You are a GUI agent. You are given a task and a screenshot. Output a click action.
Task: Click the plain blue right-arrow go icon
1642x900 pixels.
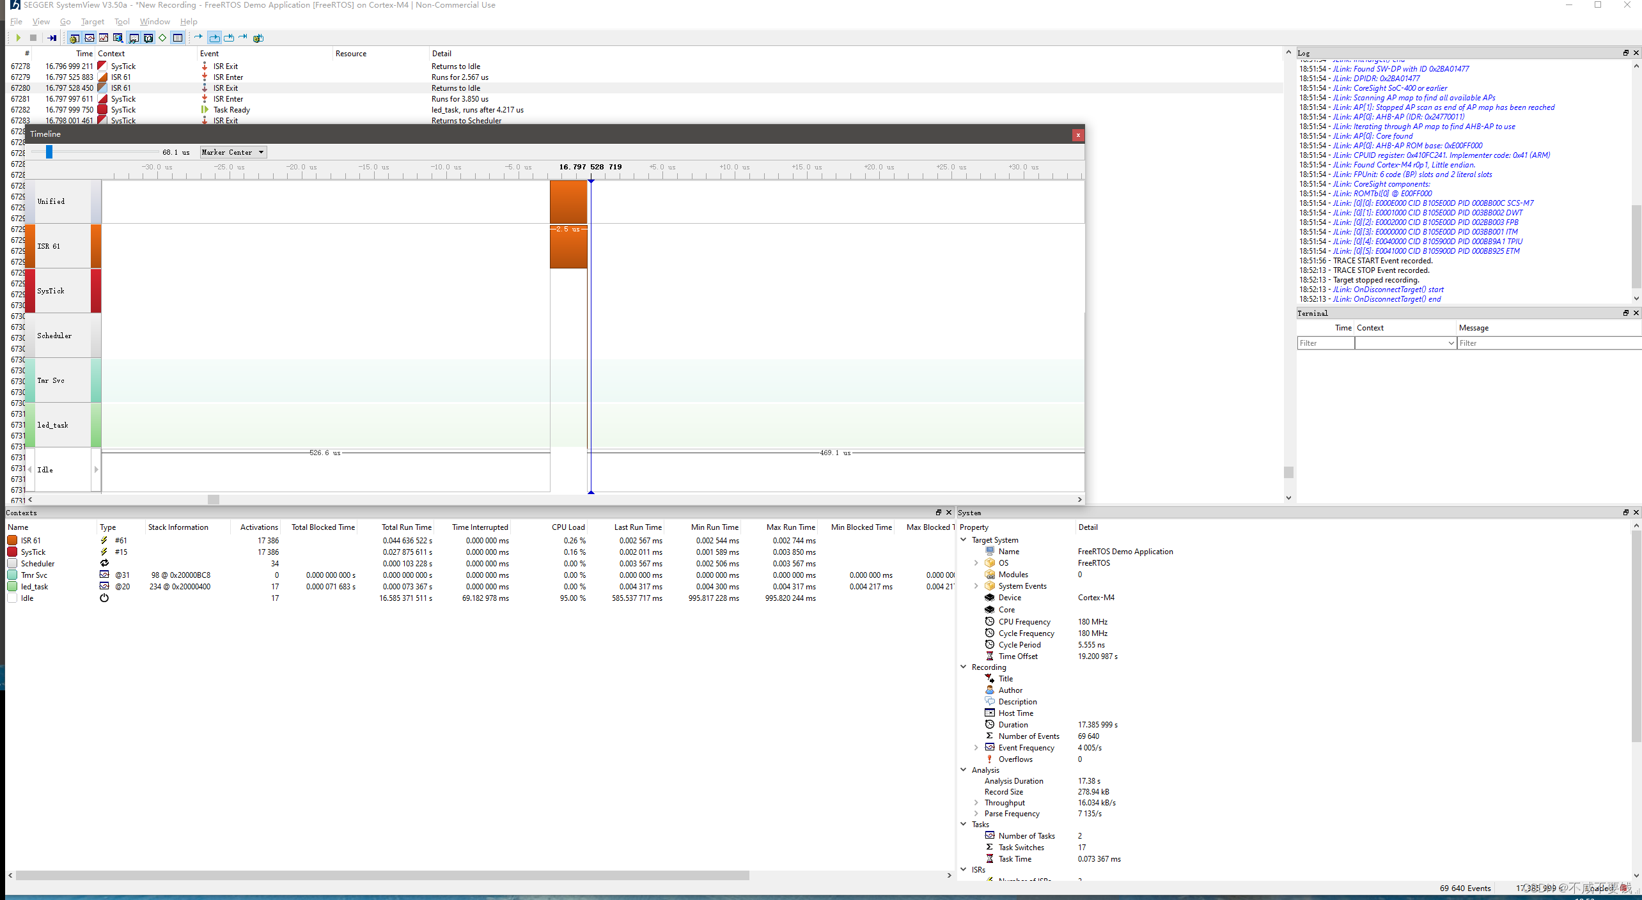tap(198, 37)
